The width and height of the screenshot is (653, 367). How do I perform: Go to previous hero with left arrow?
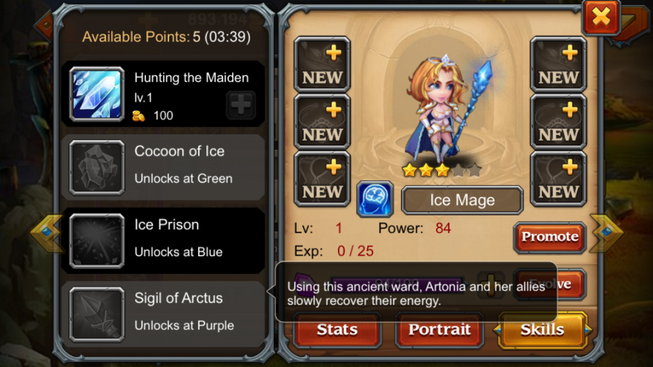[x=46, y=233]
